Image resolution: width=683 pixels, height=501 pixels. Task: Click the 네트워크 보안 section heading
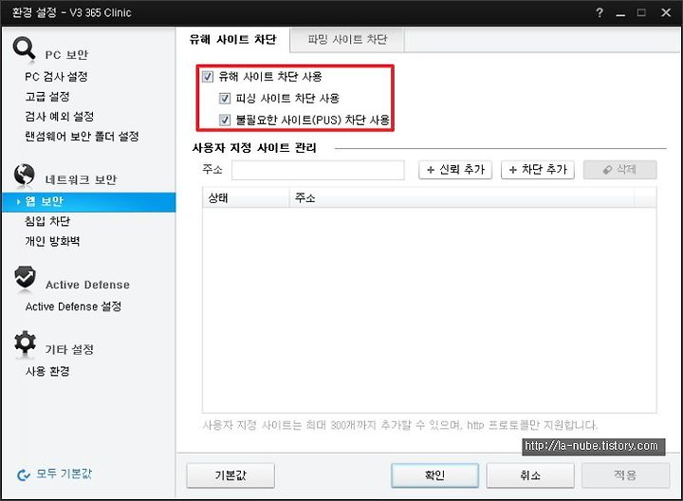(x=81, y=180)
